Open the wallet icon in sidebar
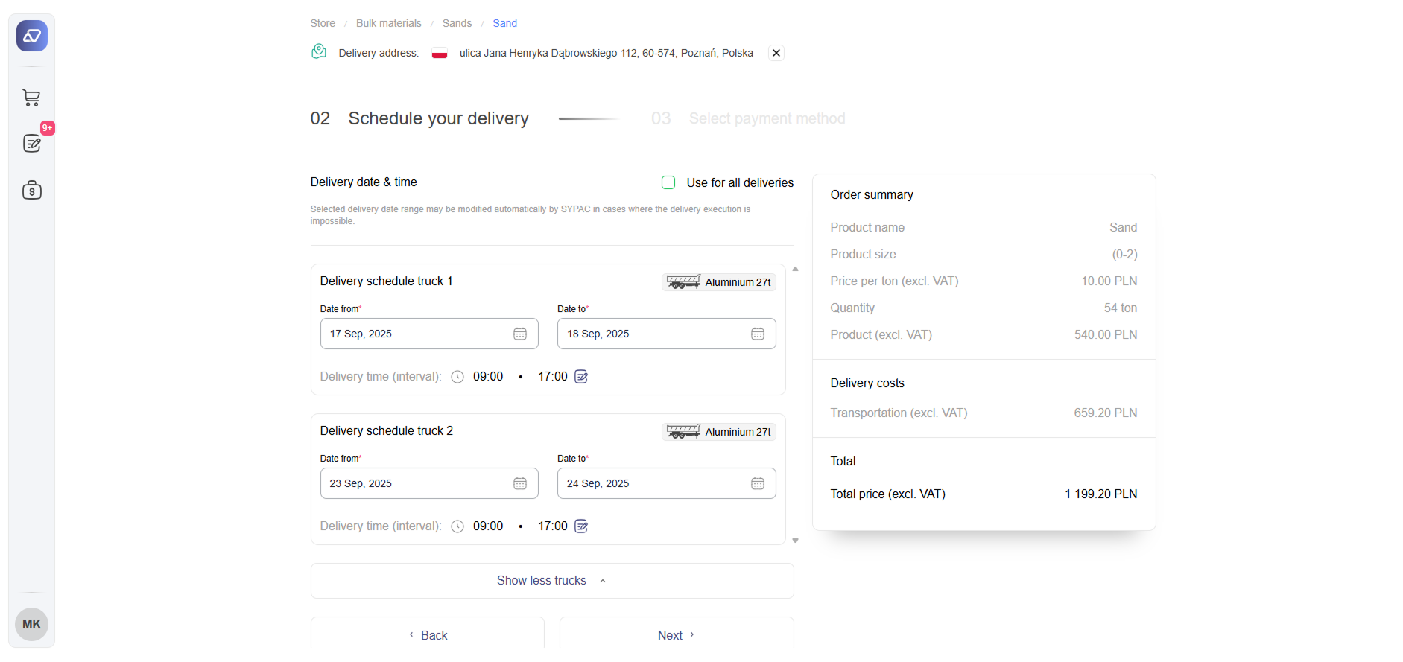The height and width of the screenshot is (662, 1403). pyautogui.click(x=32, y=191)
